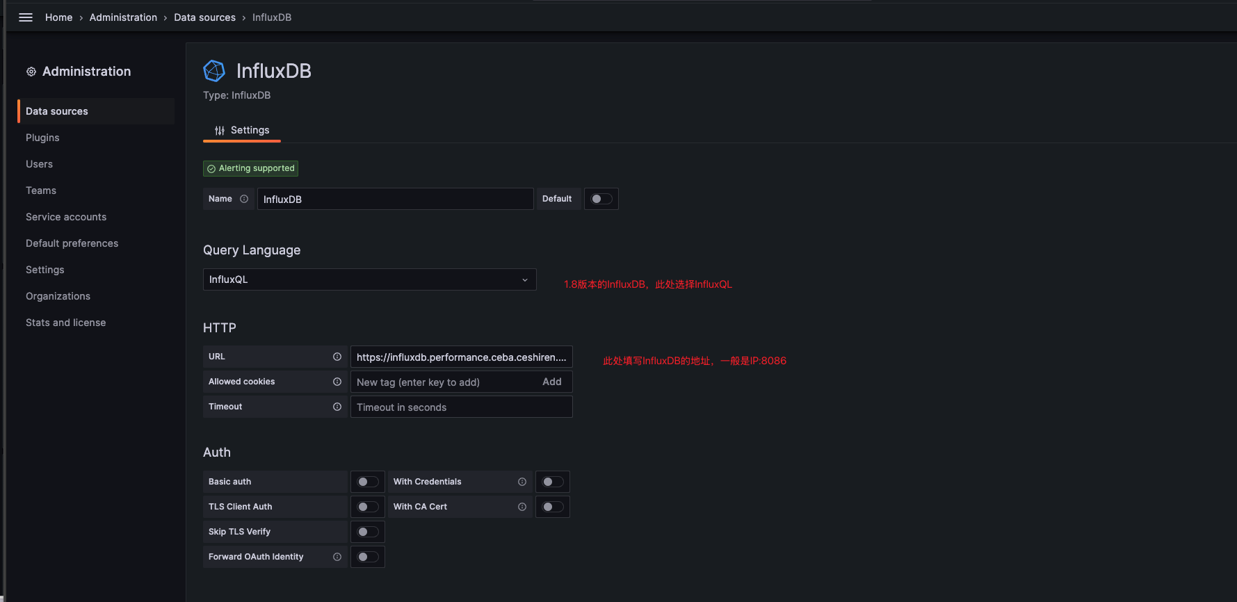The image size is (1237, 602).
Task: Click the HTTP section heading
Action: click(x=220, y=328)
